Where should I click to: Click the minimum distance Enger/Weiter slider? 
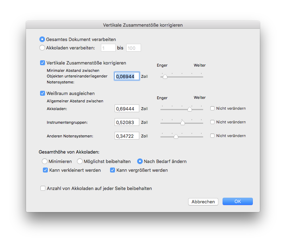pyautogui.click(x=181, y=77)
